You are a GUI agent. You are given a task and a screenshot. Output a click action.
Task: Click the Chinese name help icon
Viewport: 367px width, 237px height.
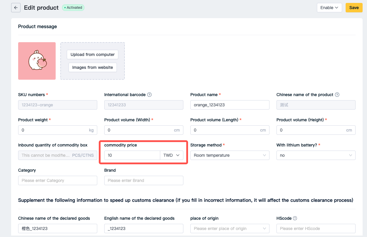pos(337,95)
